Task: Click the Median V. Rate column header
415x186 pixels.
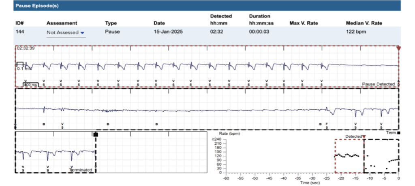Action: pyautogui.click(x=364, y=23)
